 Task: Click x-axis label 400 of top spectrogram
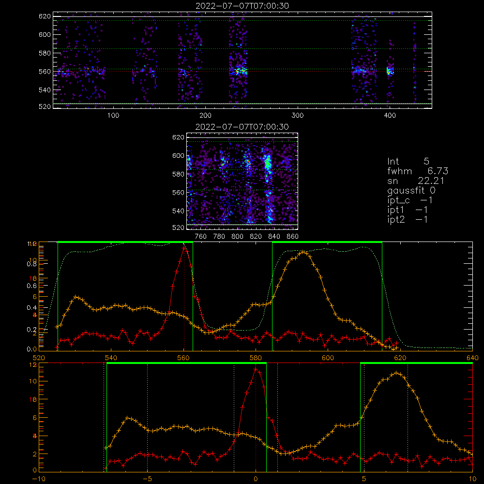(x=390, y=116)
